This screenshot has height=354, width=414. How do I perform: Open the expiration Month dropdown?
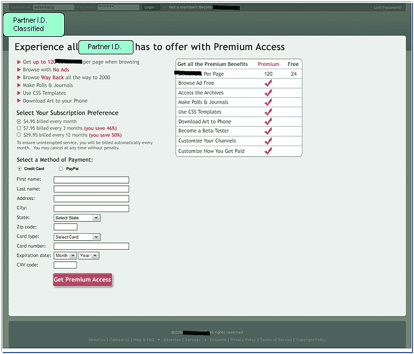pos(65,256)
